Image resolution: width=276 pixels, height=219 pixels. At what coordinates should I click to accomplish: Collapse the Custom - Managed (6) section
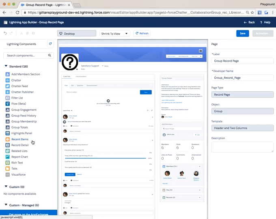pos(6,205)
